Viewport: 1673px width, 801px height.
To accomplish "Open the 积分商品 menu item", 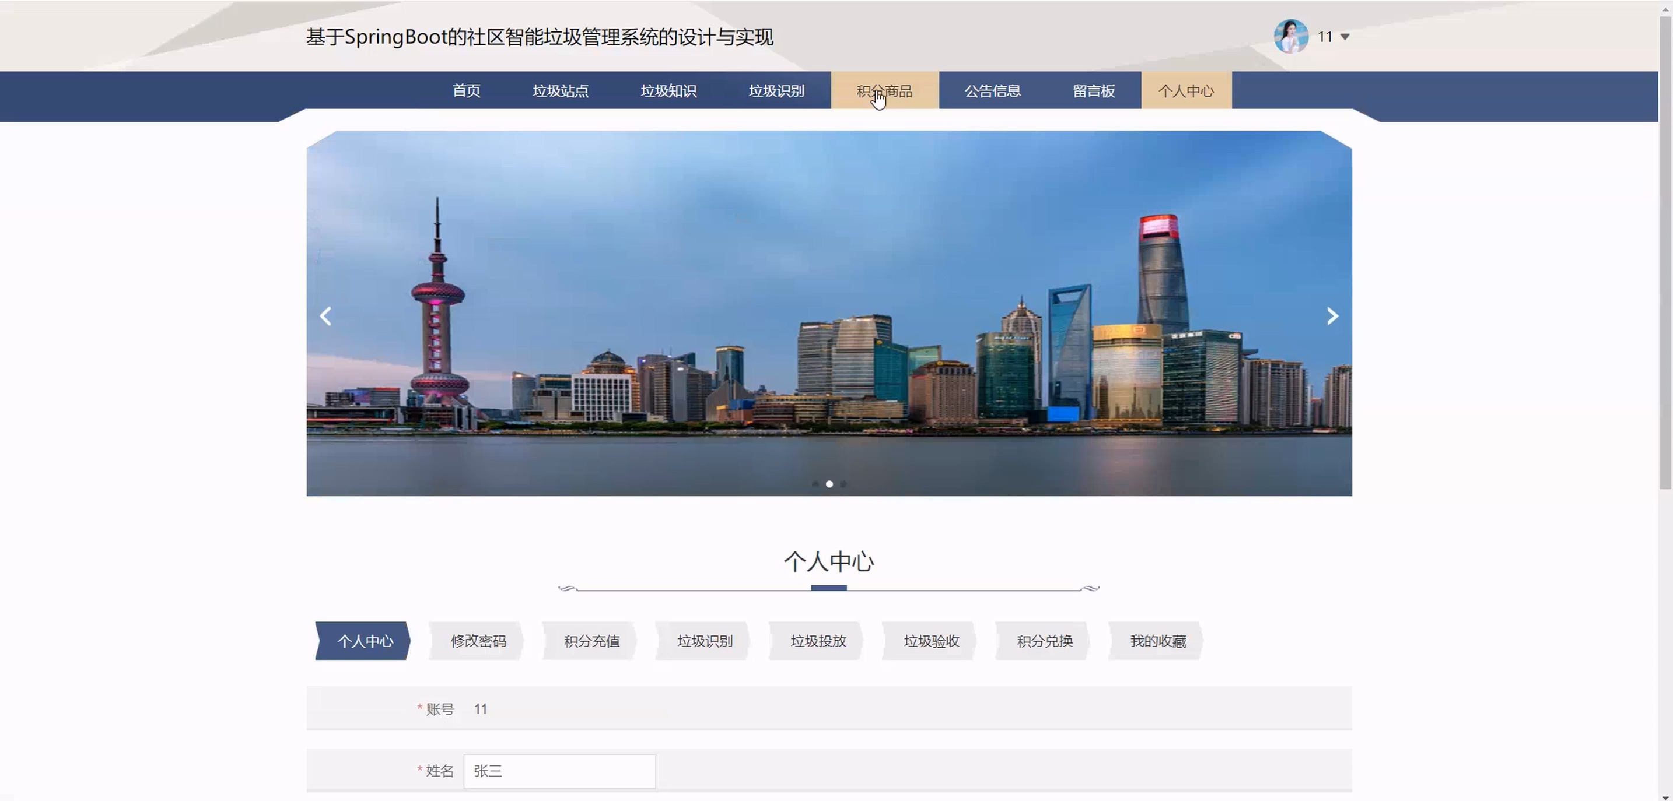I will [x=884, y=91].
